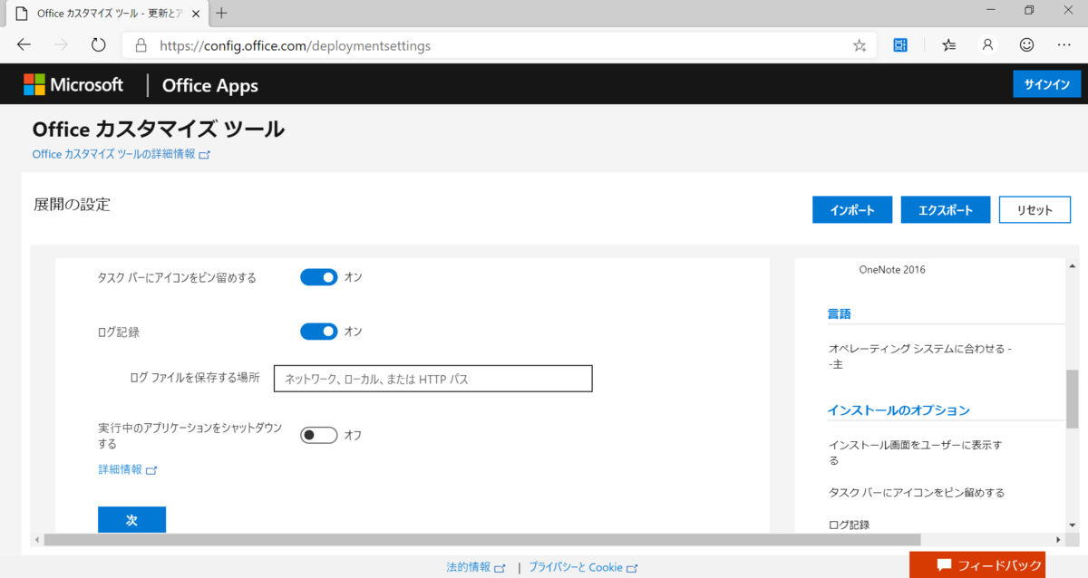Click the Microsoft logo
Viewport: 1088px width, 578px height.
coord(73,85)
